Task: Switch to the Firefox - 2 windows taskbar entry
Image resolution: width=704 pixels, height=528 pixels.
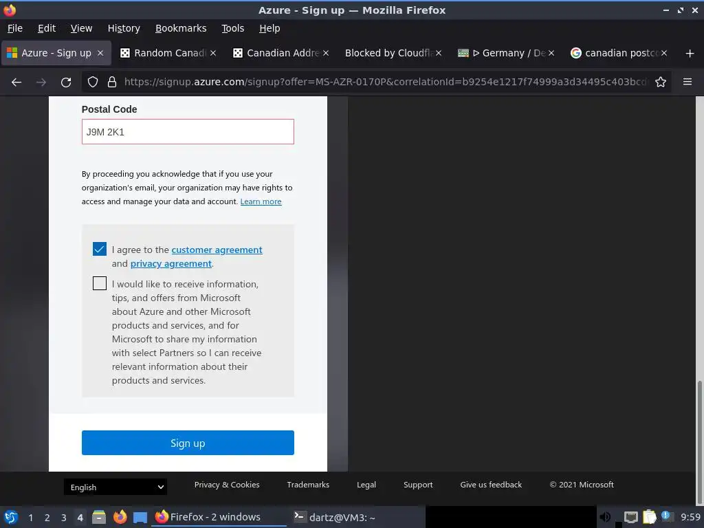Action: pos(220,517)
